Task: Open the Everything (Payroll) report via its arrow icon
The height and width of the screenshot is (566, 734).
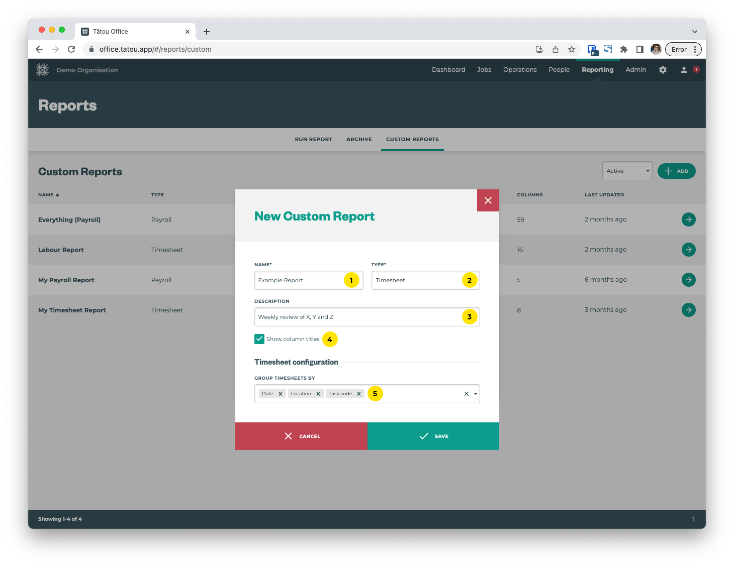Action: pos(688,219)
